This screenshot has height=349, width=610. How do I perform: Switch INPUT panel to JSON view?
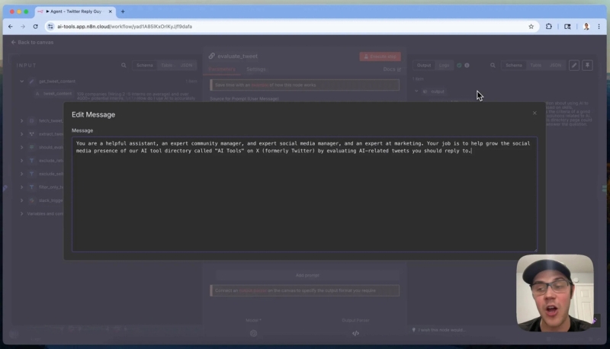tap(186, 66)
